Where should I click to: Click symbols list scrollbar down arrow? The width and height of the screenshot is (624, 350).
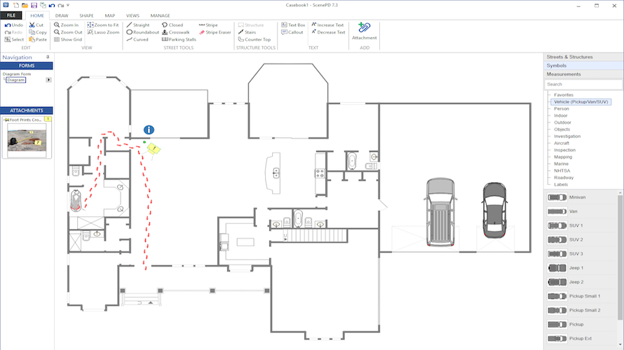pyautogui.click(x=620, y=345)
